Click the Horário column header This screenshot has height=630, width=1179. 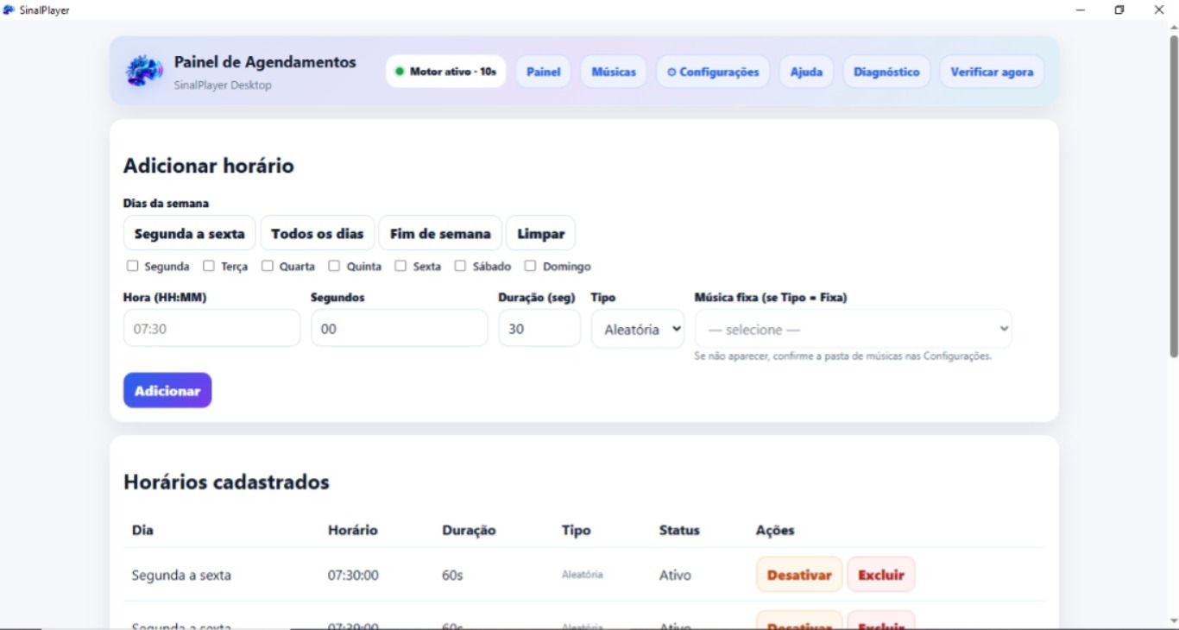[353, 530]
